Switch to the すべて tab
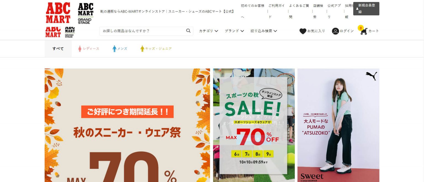Image resolution: width=424 pixels, height=182 pixels. [58, 49]
